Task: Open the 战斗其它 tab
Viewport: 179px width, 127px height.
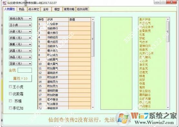Action: (x=34, y=9)
